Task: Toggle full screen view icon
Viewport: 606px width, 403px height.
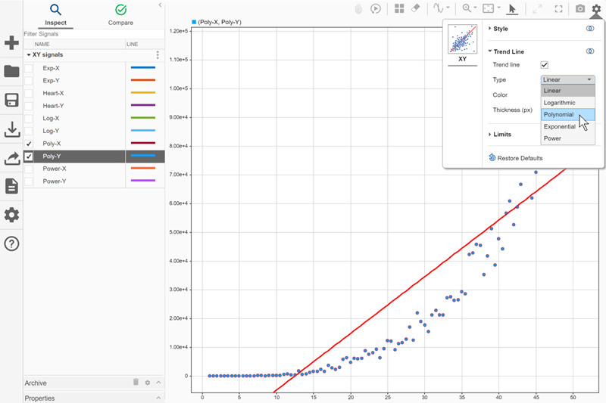Action: (x=558, y=9)
